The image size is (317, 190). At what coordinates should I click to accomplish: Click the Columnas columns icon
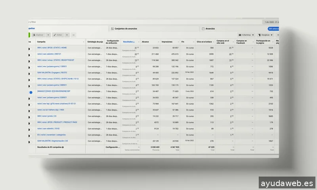240,35
